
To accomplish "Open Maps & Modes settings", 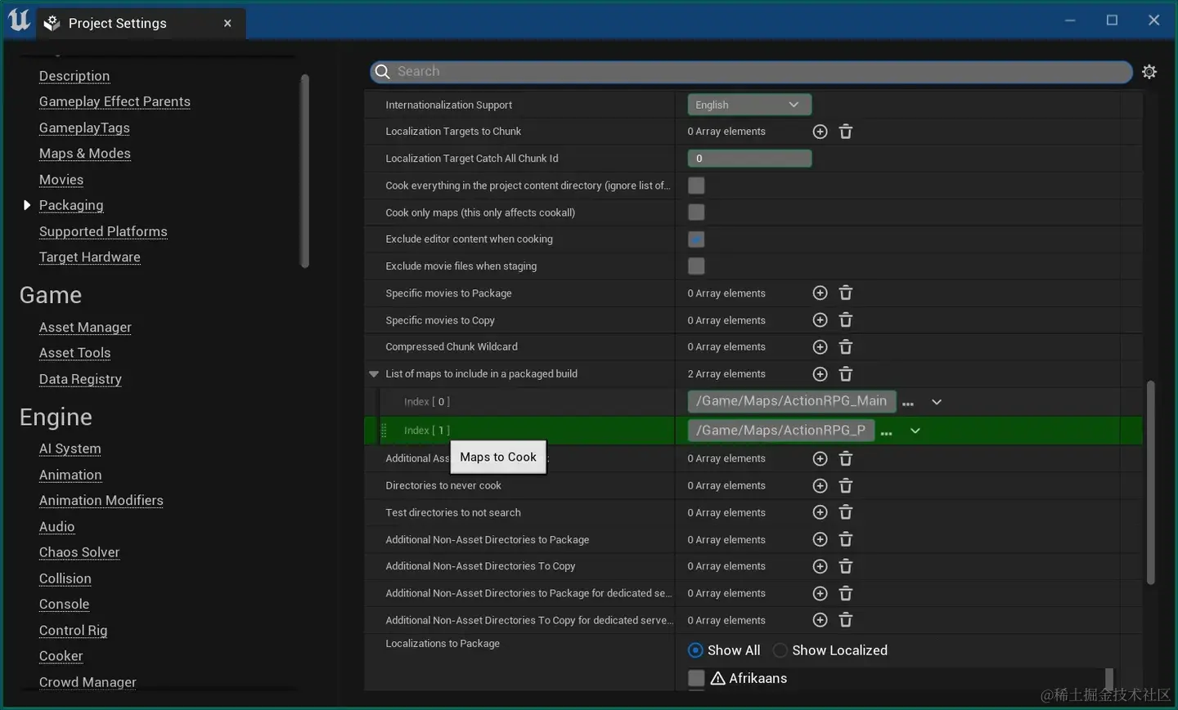I will pos(85,154).
